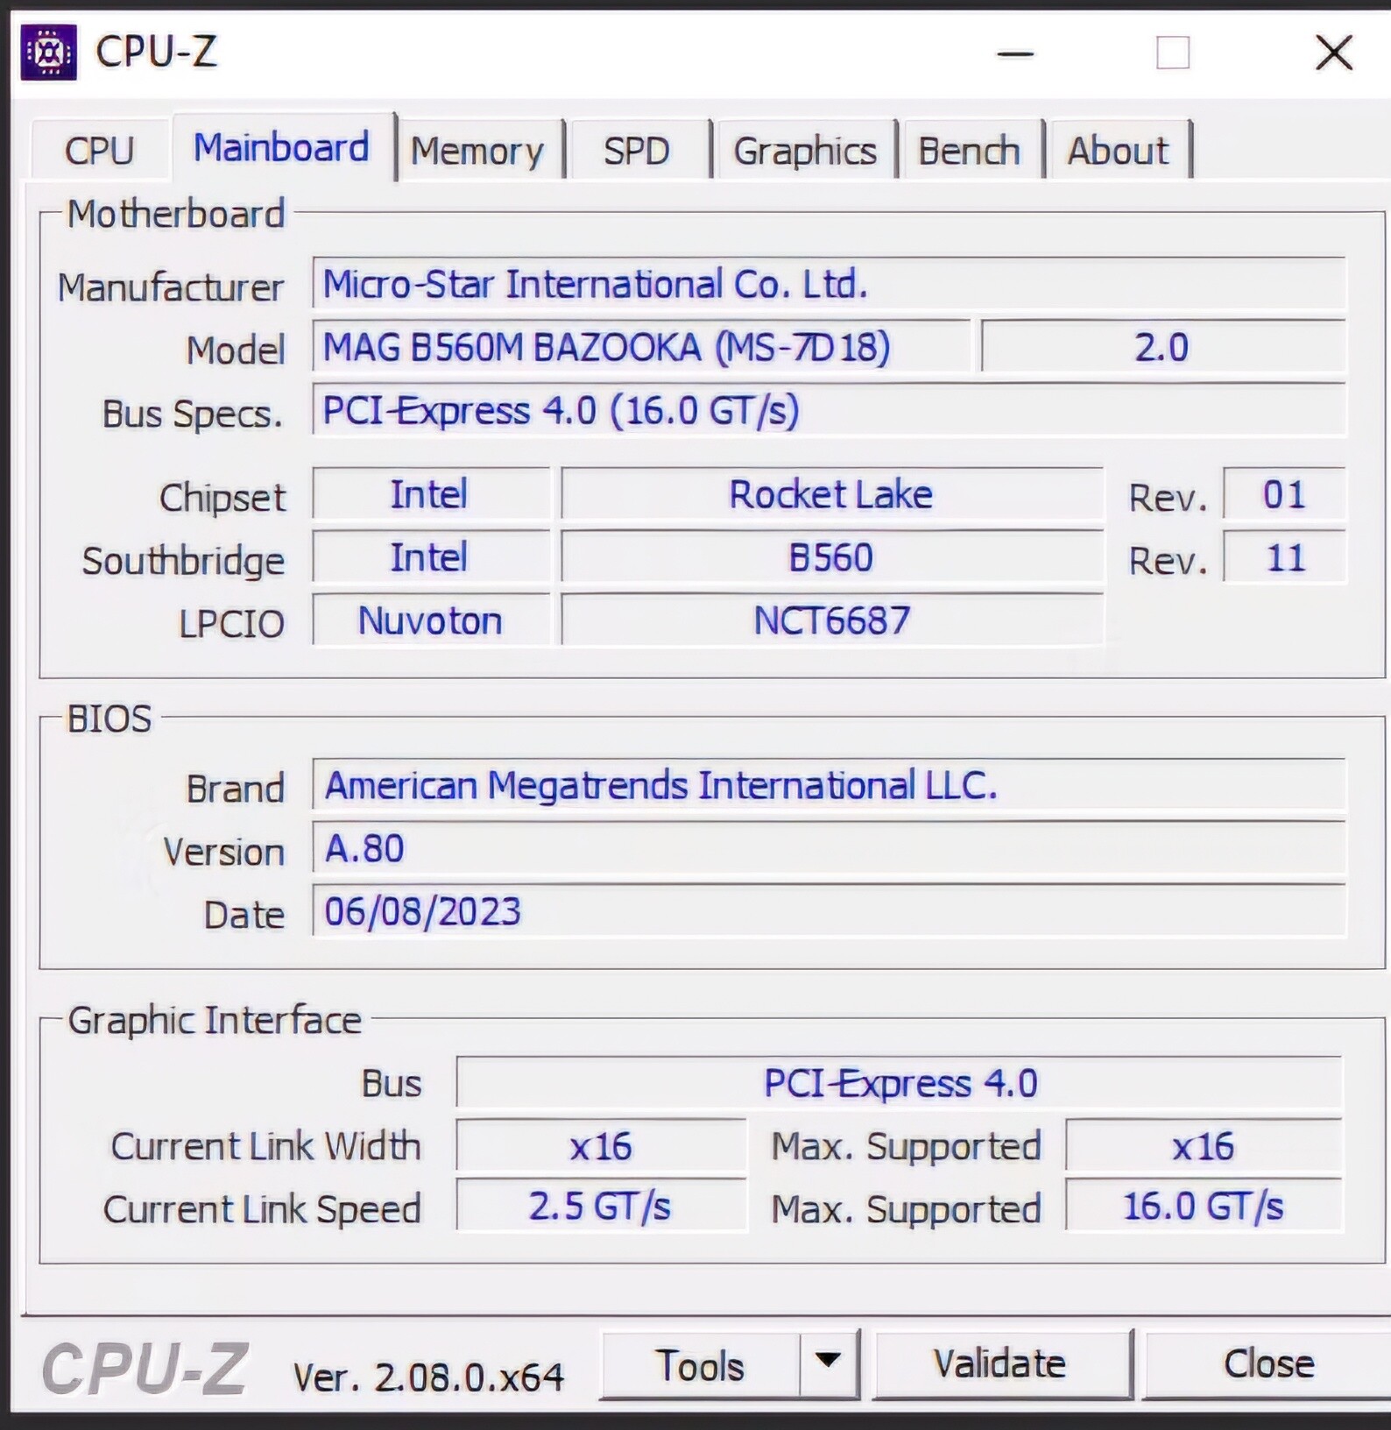Click the CPU-Z app icon in title bar
The height and width of the screenshot is (1430, 1391).
(x=48, y=53)
